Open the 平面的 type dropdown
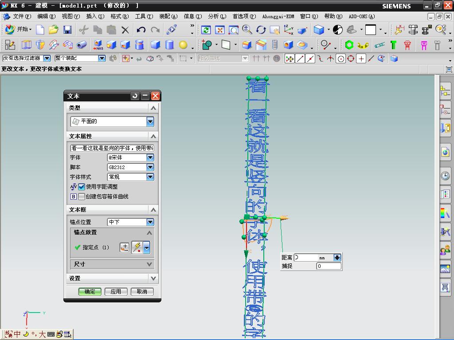 pos(150,121)
